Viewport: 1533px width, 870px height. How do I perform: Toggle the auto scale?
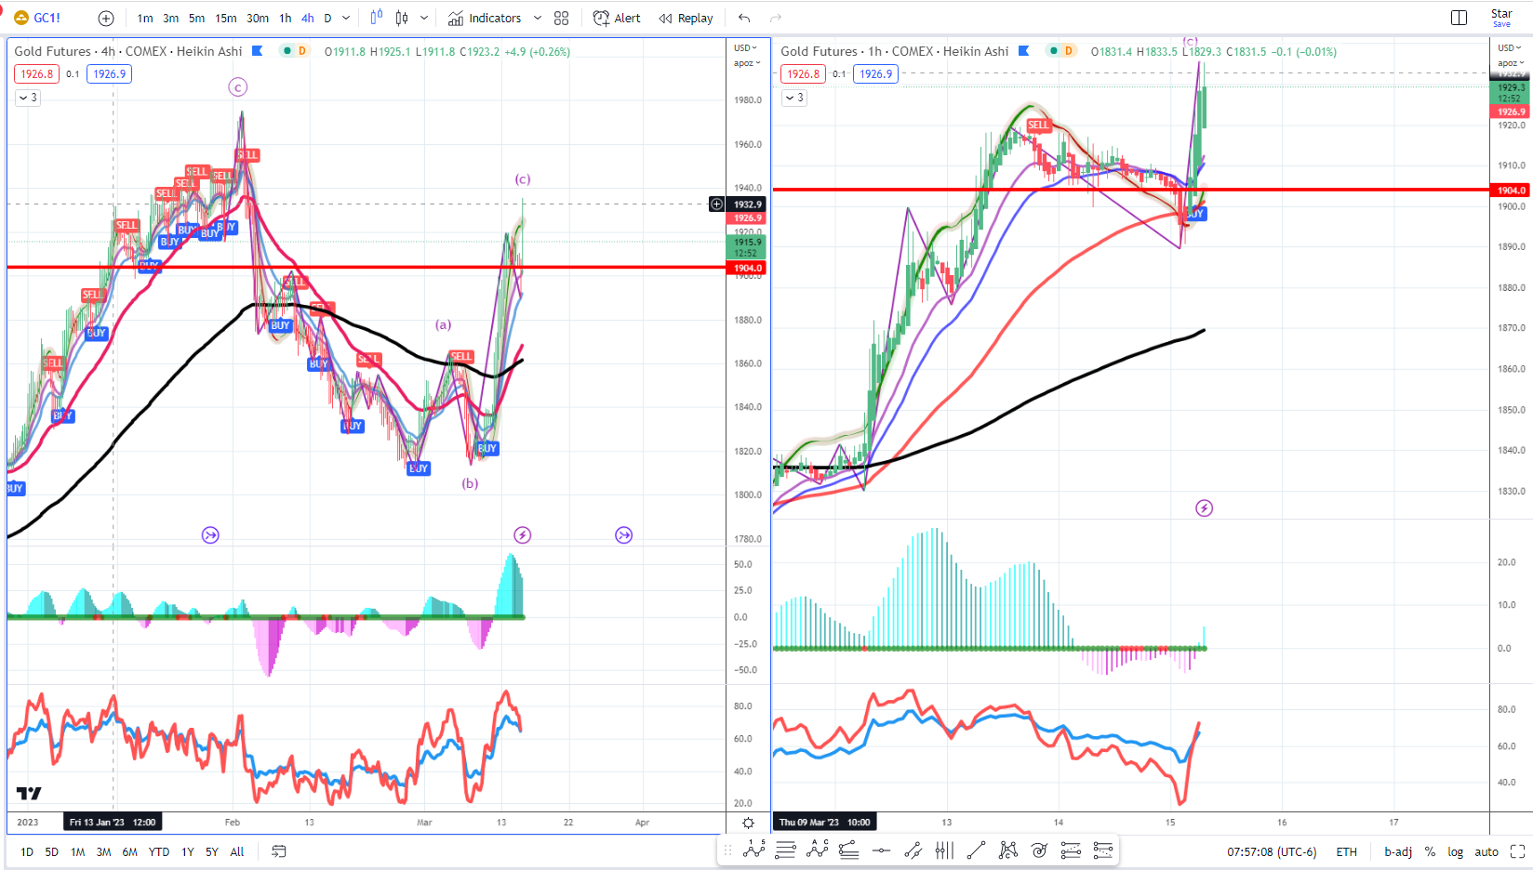[1486, 852]
